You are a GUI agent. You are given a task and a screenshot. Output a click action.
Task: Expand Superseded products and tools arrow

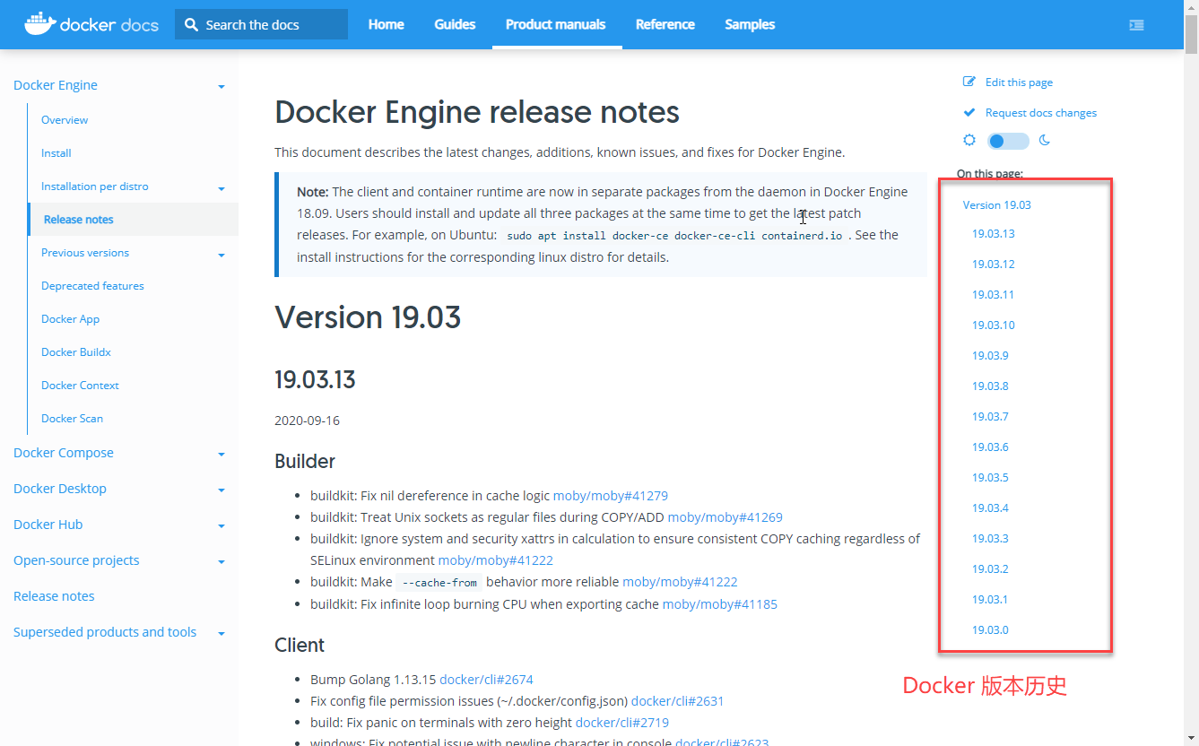point(222,634)
